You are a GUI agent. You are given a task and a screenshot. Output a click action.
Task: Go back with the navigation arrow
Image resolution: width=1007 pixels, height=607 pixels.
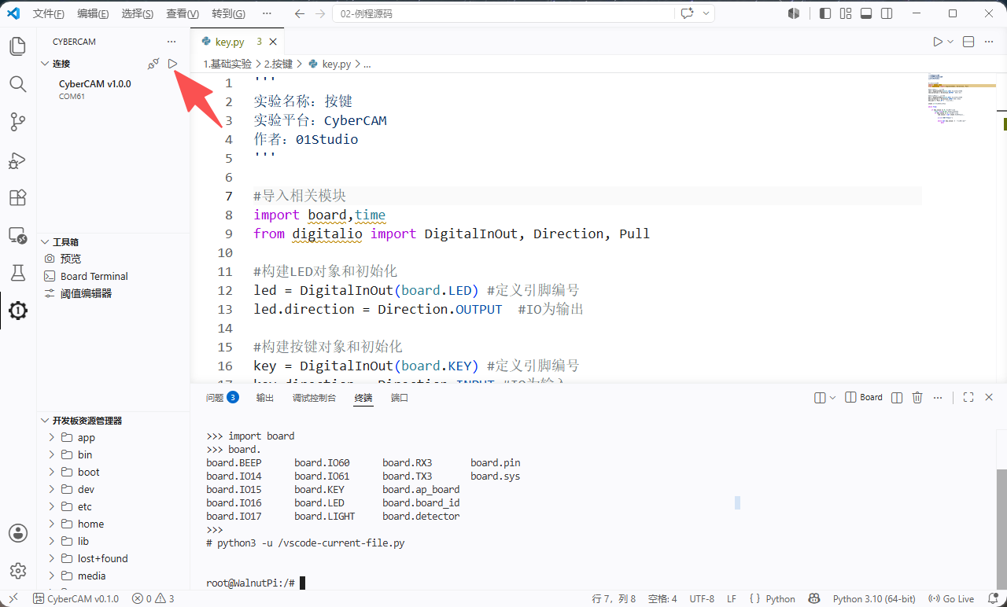tap(299, 13)
